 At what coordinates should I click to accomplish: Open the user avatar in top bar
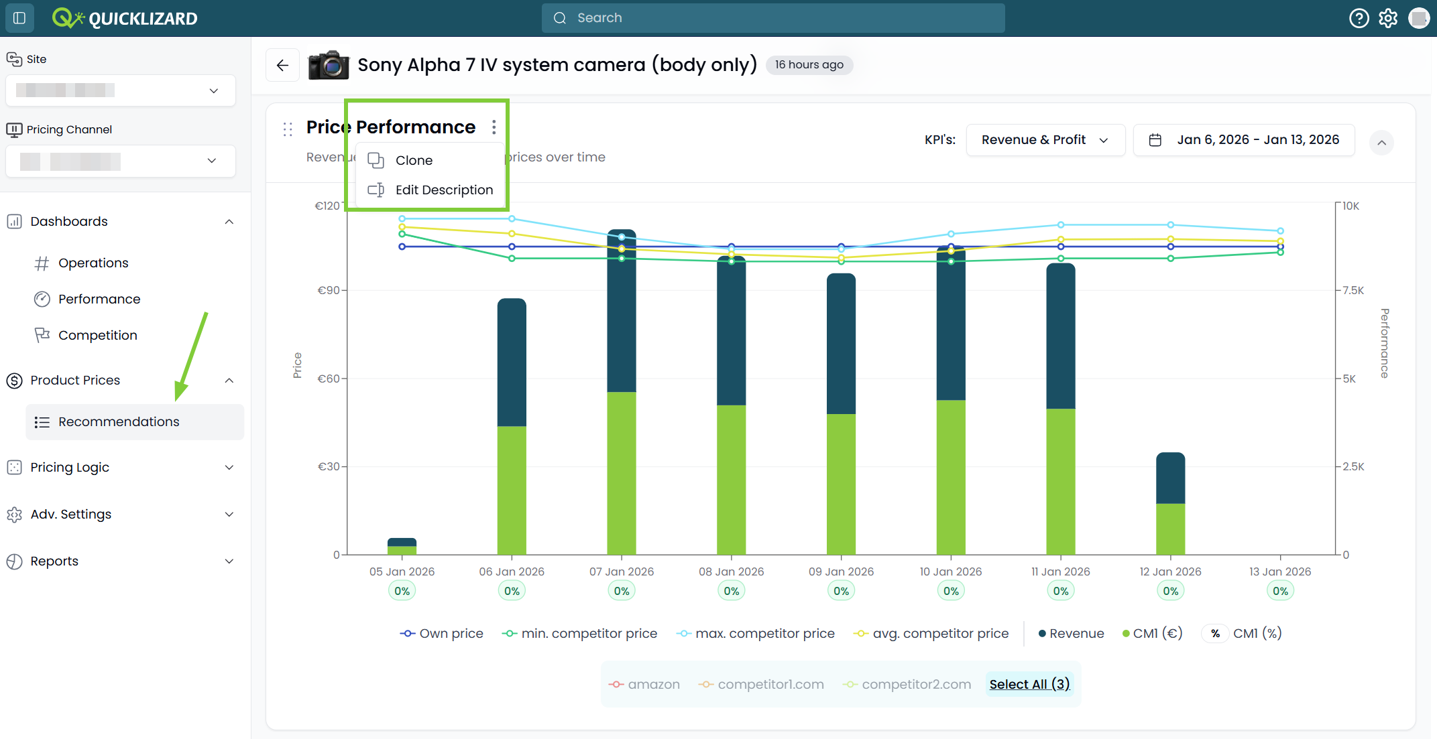click(x=1418, y=18)
